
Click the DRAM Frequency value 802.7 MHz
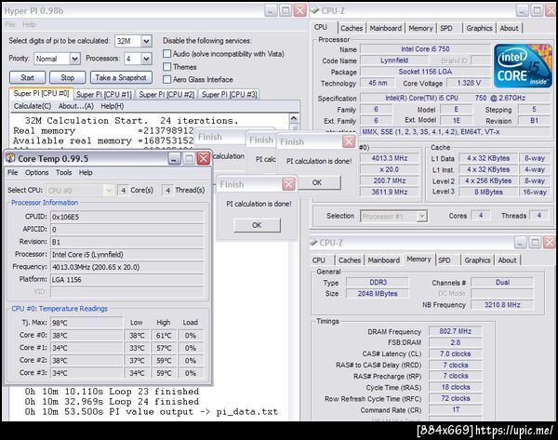coord(455,331)
